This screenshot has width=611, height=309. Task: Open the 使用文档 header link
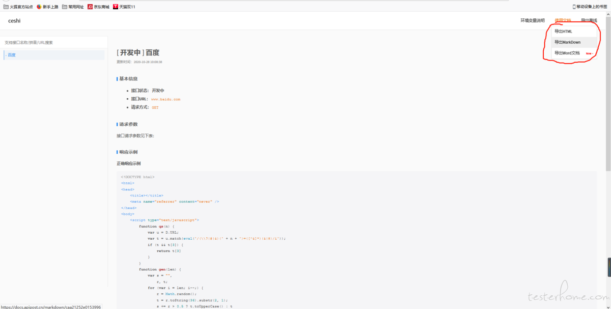point(563,21)
